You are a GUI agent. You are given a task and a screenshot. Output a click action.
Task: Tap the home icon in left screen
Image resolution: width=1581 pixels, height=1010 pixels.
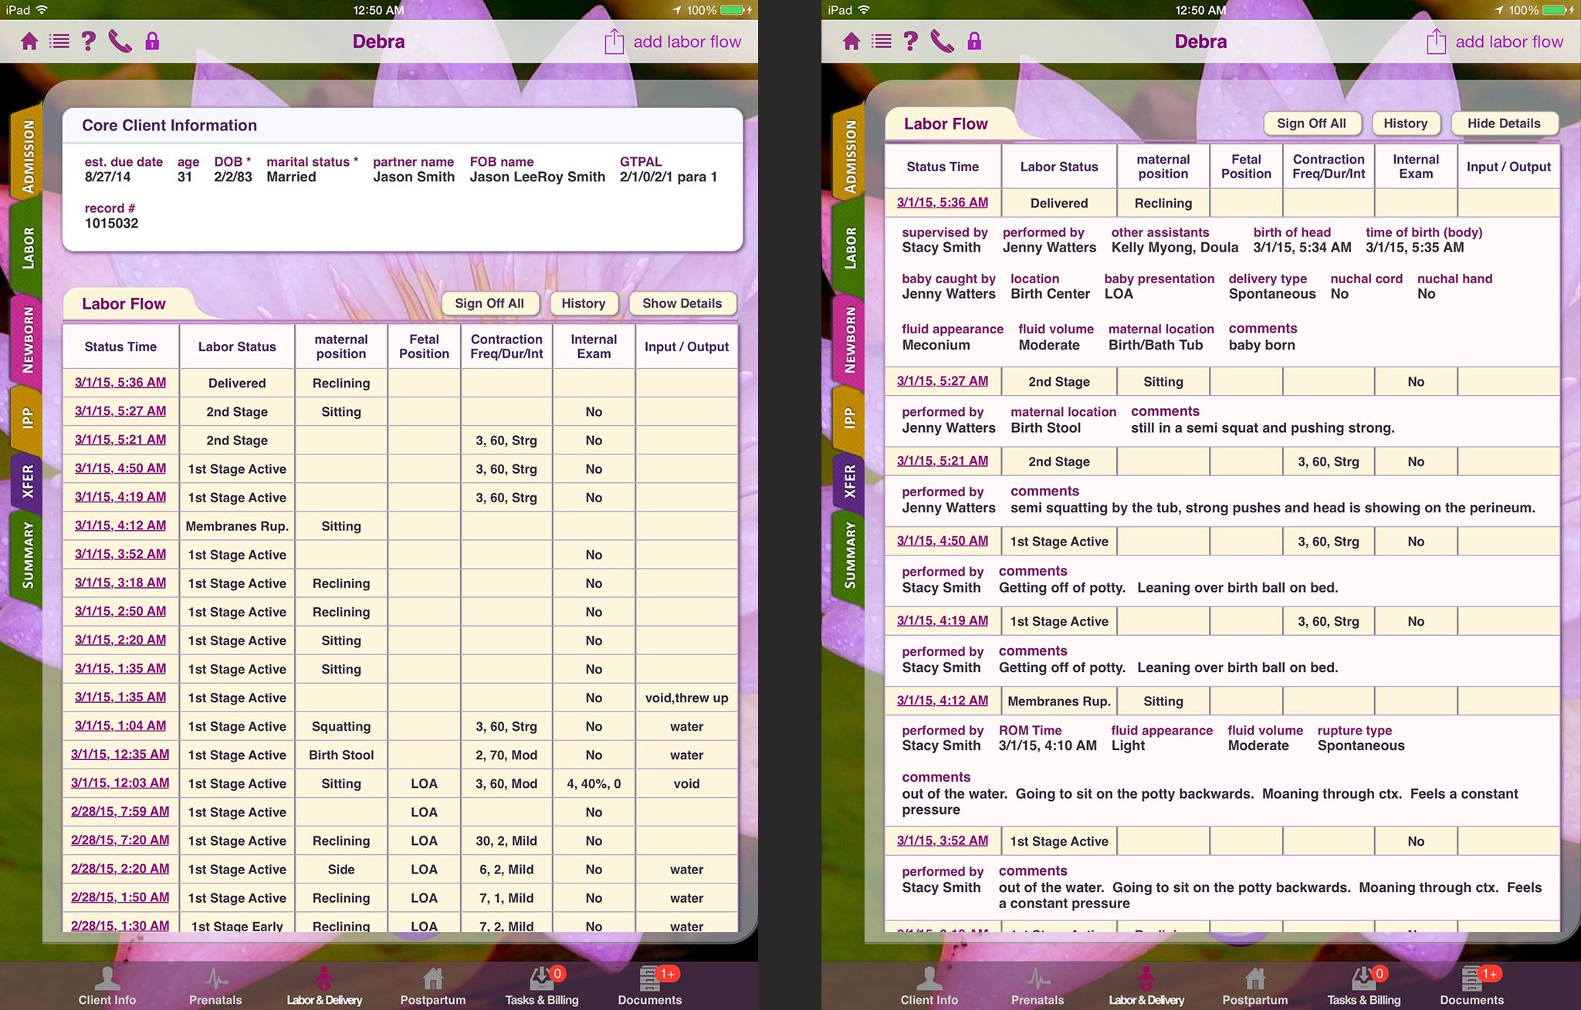tap(29, 41)
